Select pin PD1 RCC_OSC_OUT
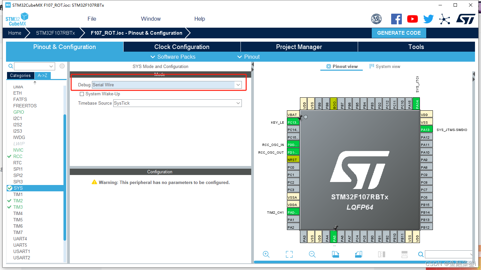This screenshot has height=270, width=481. (x=293, y=152)
